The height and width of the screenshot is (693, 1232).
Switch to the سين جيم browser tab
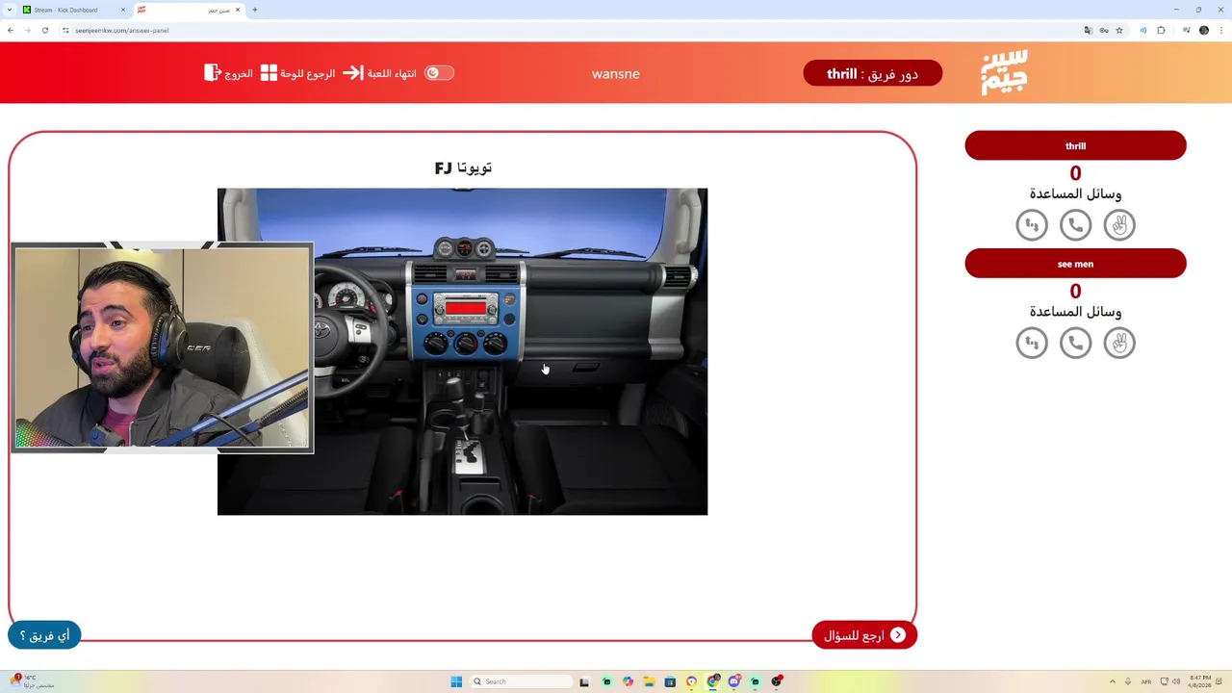click(x=188, y=10)
